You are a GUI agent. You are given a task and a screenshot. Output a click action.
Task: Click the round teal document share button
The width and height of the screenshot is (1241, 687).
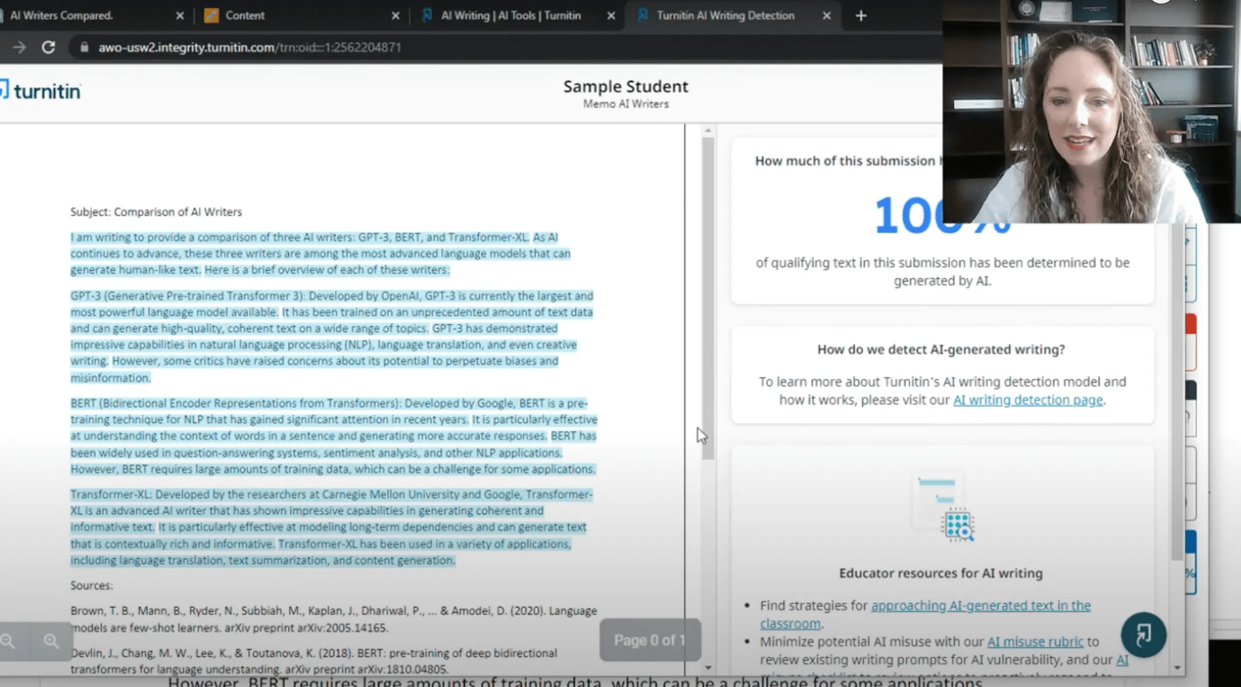pyautogui.click(x=1143, y=635)
